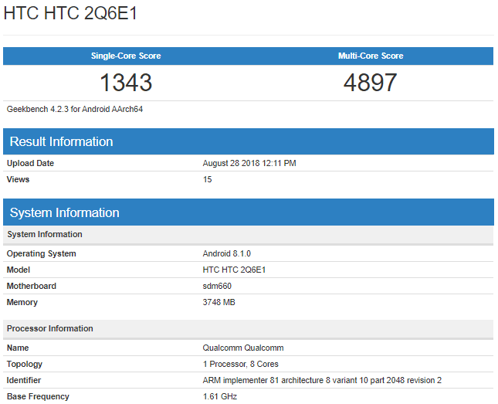Click the Views count value 15

[207, 179]
